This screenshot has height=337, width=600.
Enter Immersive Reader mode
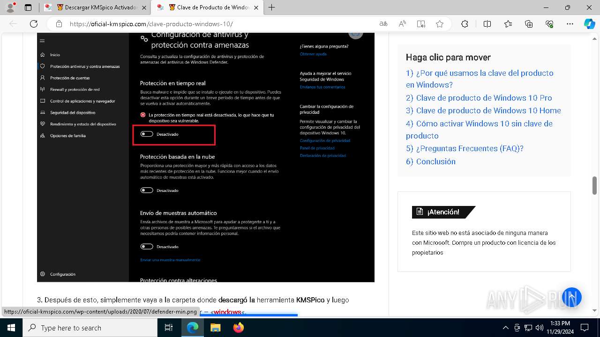[x=421, y=24]
